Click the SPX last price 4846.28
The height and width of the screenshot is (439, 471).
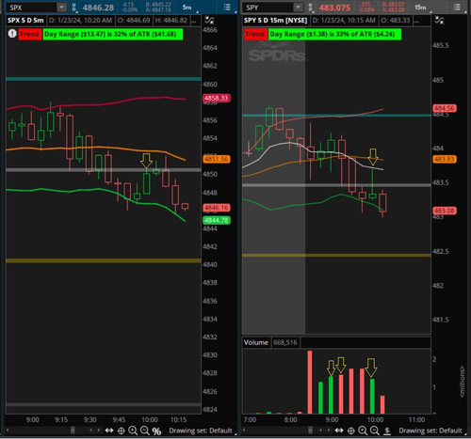[98, 8]
